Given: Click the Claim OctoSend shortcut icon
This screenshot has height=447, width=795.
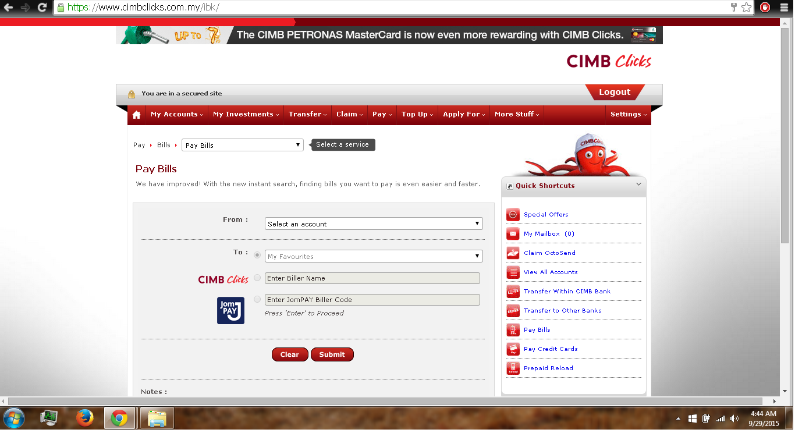Looking at the screenshot, I should click(x=513, y=253).
